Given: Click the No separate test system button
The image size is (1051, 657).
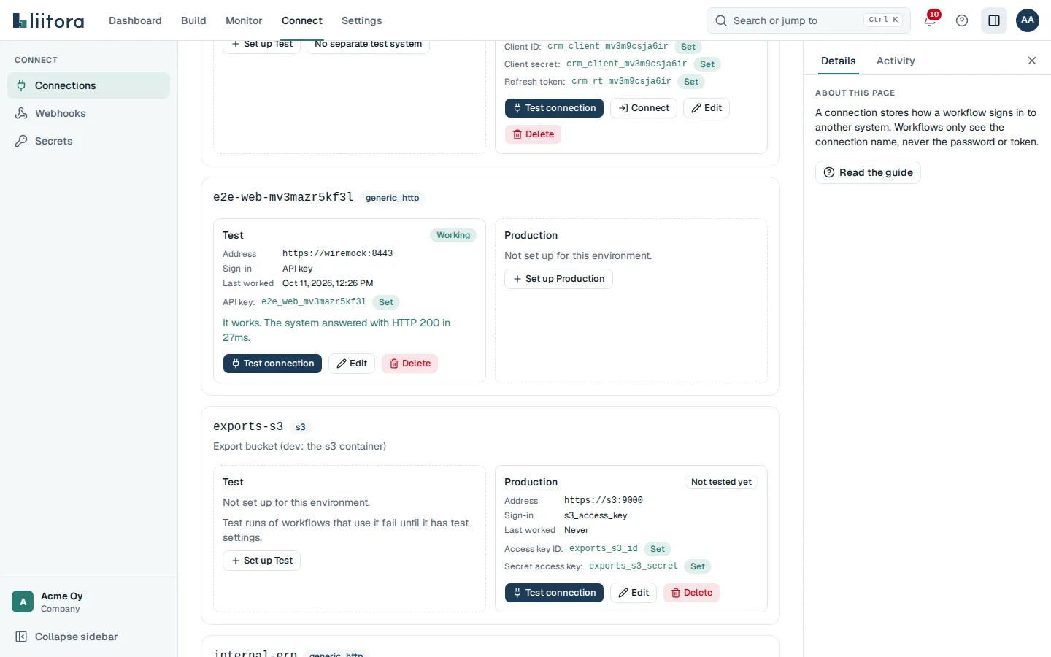Looking at the screenshot, I should point(368,44).
